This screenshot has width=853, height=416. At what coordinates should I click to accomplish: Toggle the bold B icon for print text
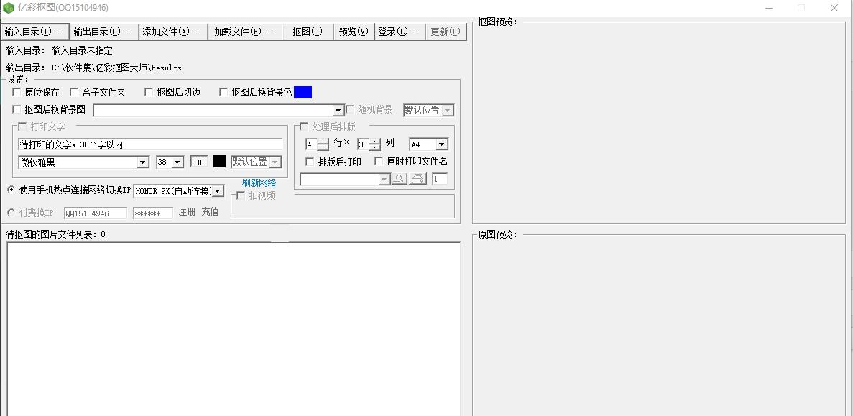point(198,161)
